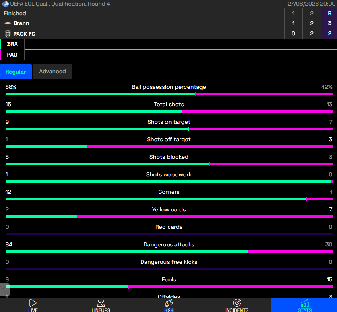Viewport: 337px width, 312px height.
Task: Click the first half column header
Action: pyautogui.click(x=293, y=14)
